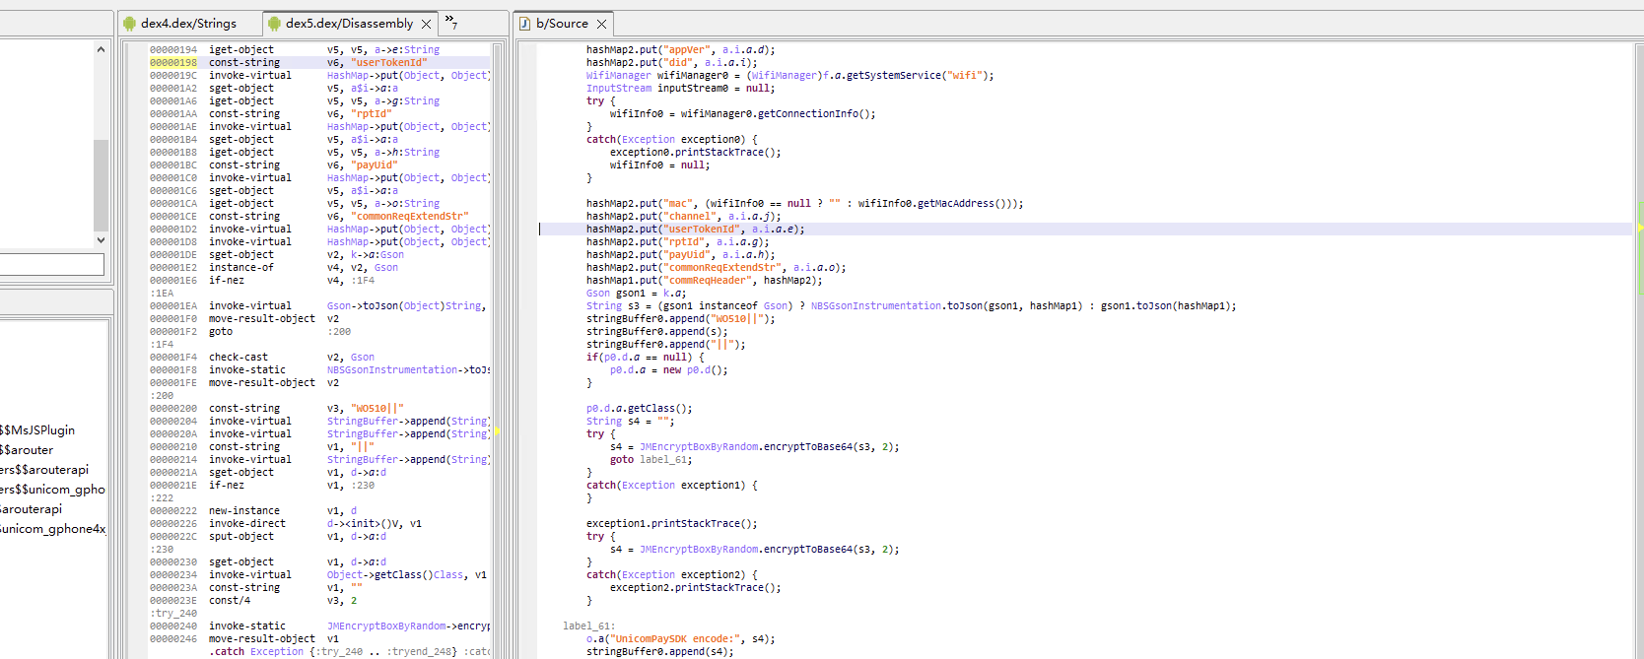Select the $$MsJSPlugin tree entry
The image size is (1644, 659).
pos(37,430)
